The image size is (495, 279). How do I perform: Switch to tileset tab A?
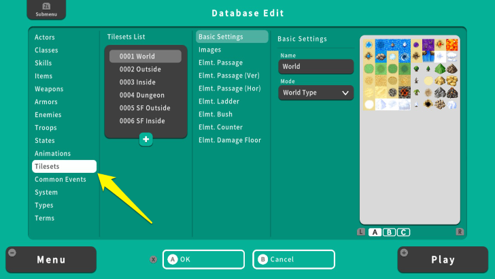[x=375, y=232]
